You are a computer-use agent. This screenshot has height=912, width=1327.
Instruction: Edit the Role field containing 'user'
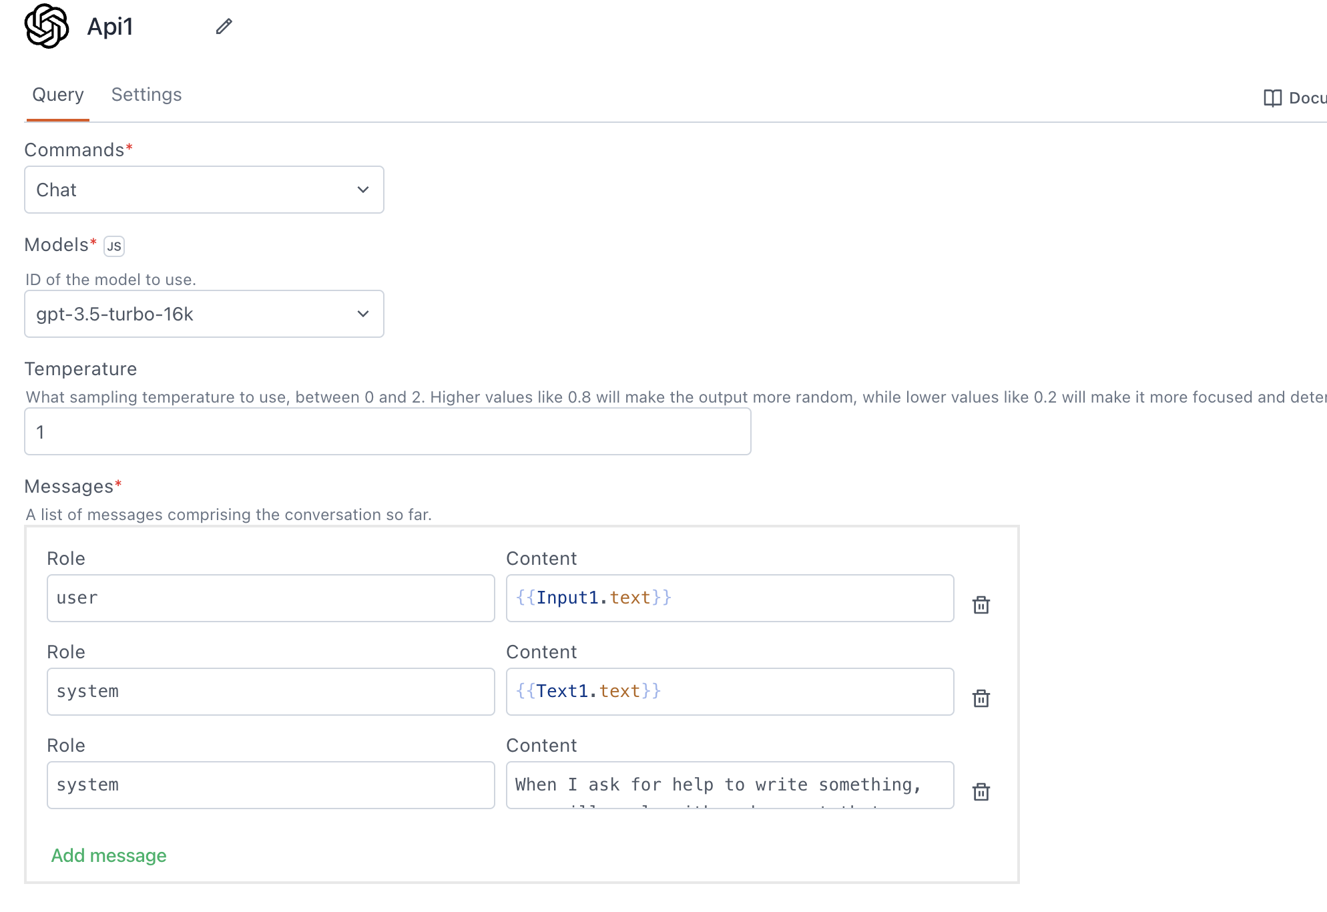[270, 598]
